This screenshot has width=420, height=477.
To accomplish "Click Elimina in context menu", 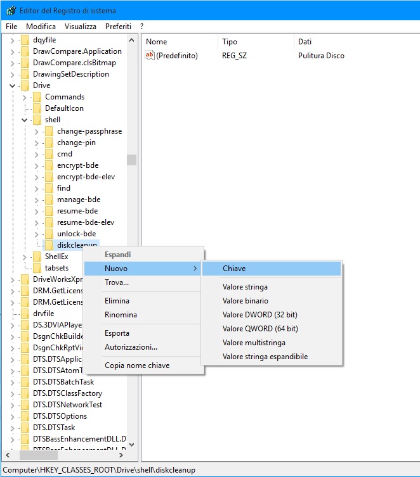I will [142, 301].
